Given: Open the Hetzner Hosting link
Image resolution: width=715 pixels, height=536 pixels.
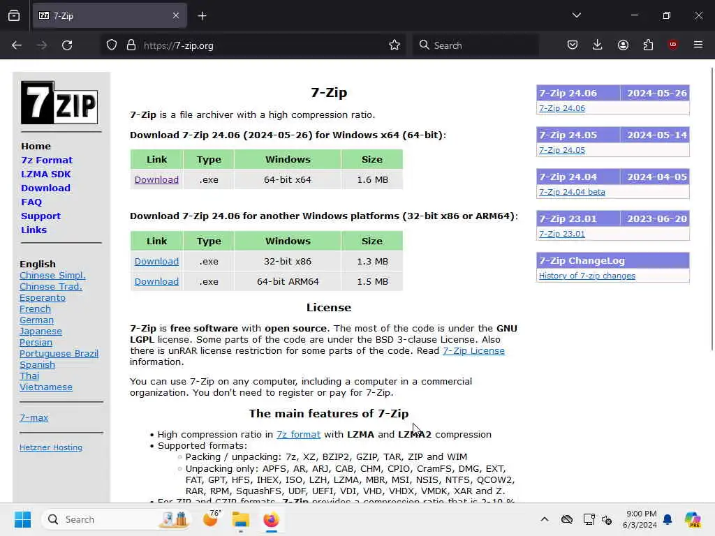Looking at the screenshot, I should [50, 447].
